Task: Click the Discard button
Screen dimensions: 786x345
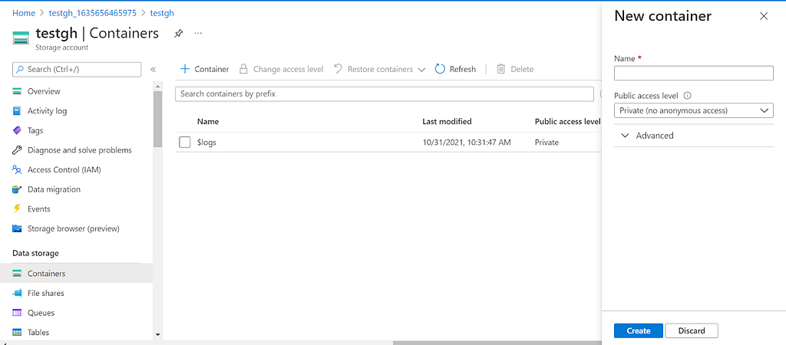Action: tap(692, 330)
